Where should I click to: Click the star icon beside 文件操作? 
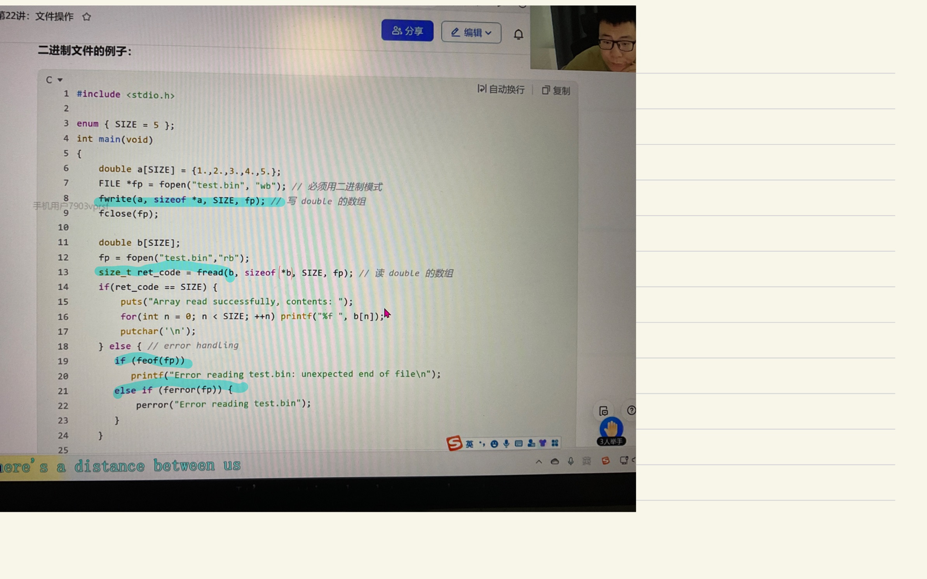click(87, 17)
